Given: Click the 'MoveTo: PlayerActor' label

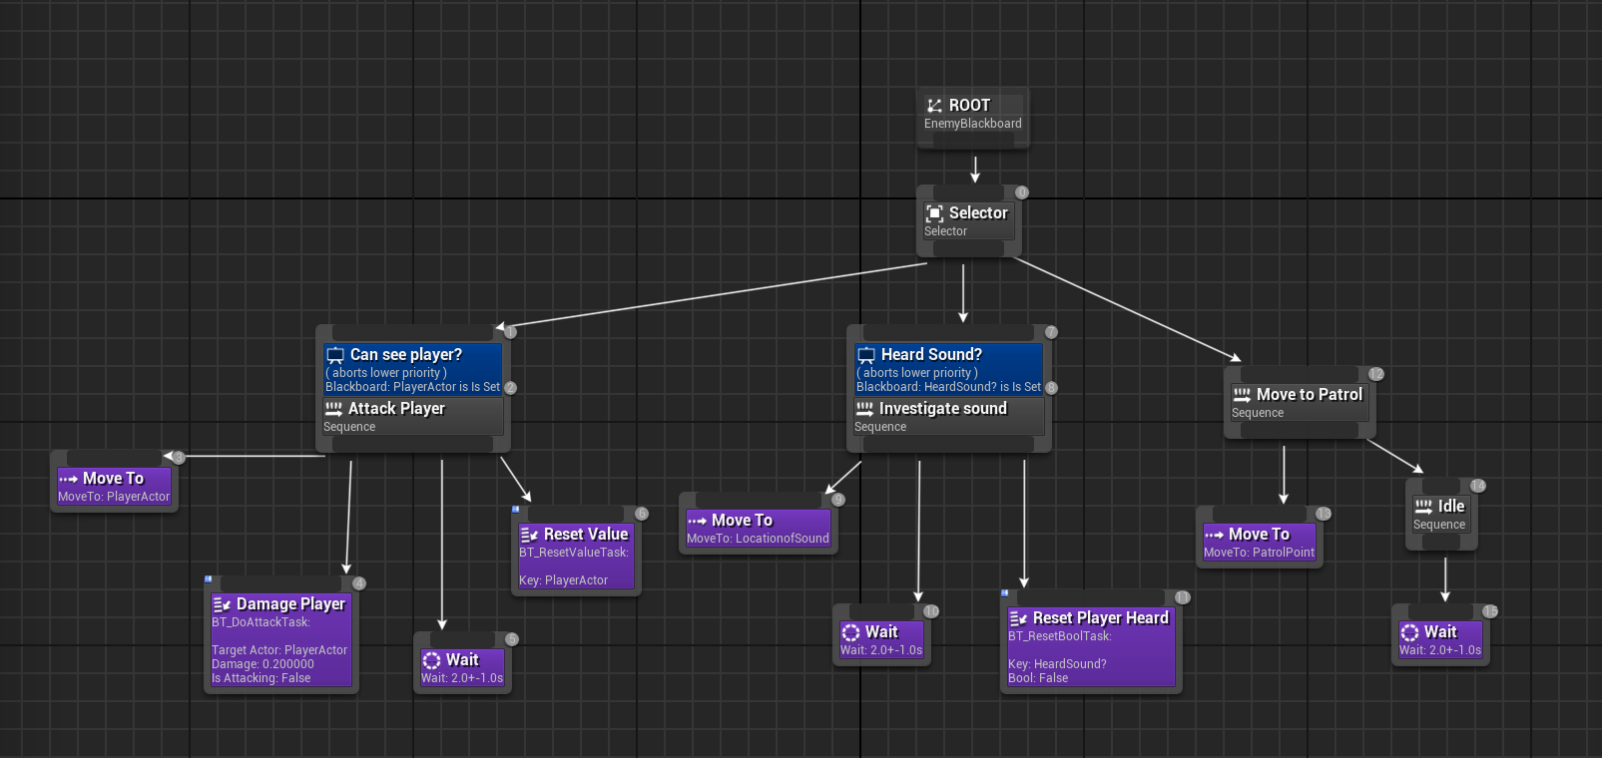Looking at the screenshot, I should click(114, 497).
